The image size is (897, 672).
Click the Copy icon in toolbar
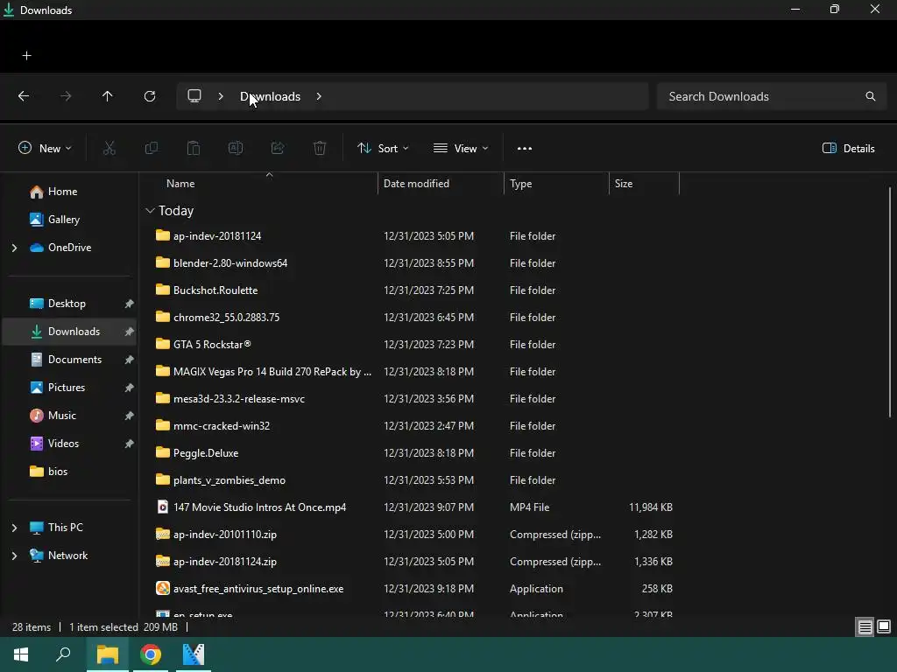(x=152, y=149)
